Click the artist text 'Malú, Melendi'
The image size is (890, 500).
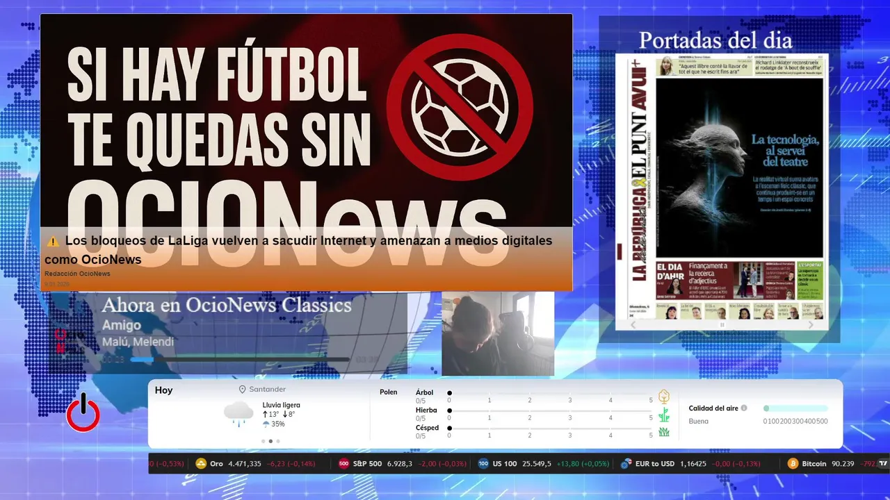click(x=138, y=342)
